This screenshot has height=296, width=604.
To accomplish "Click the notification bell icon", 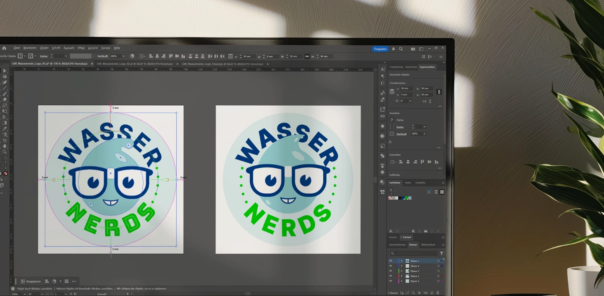I will [x=394, y=49].
